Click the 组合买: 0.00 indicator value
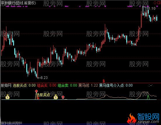The width and height of the screenshot is (161, 125). tap(47, 85)
